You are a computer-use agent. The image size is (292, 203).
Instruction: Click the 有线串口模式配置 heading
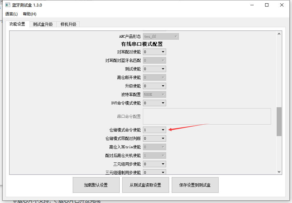(x=142, y=44)
